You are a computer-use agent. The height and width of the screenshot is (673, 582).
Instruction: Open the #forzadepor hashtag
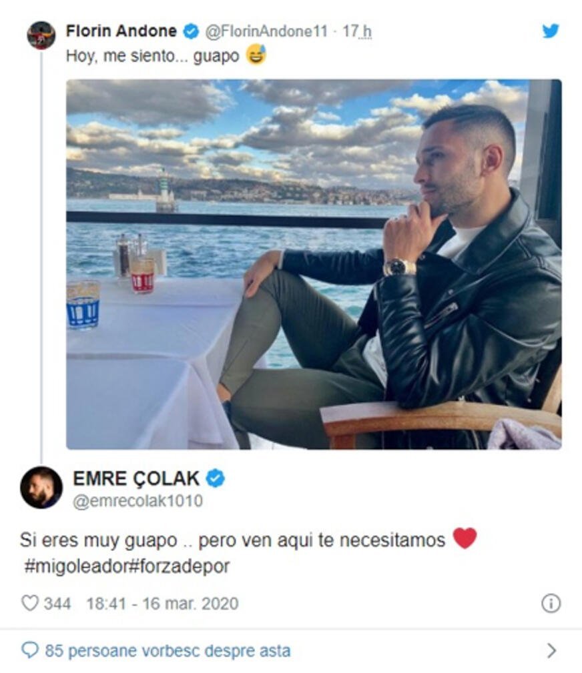pos(179,566)
